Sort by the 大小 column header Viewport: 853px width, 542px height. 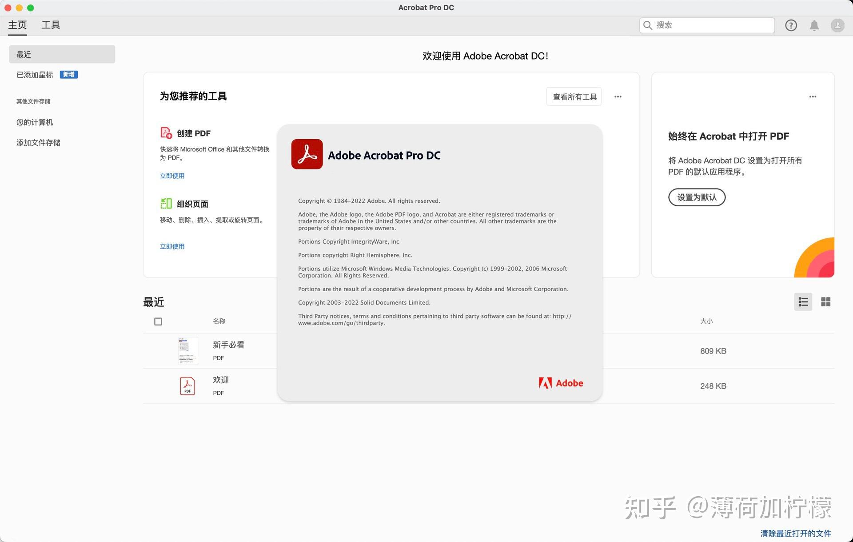706,321
